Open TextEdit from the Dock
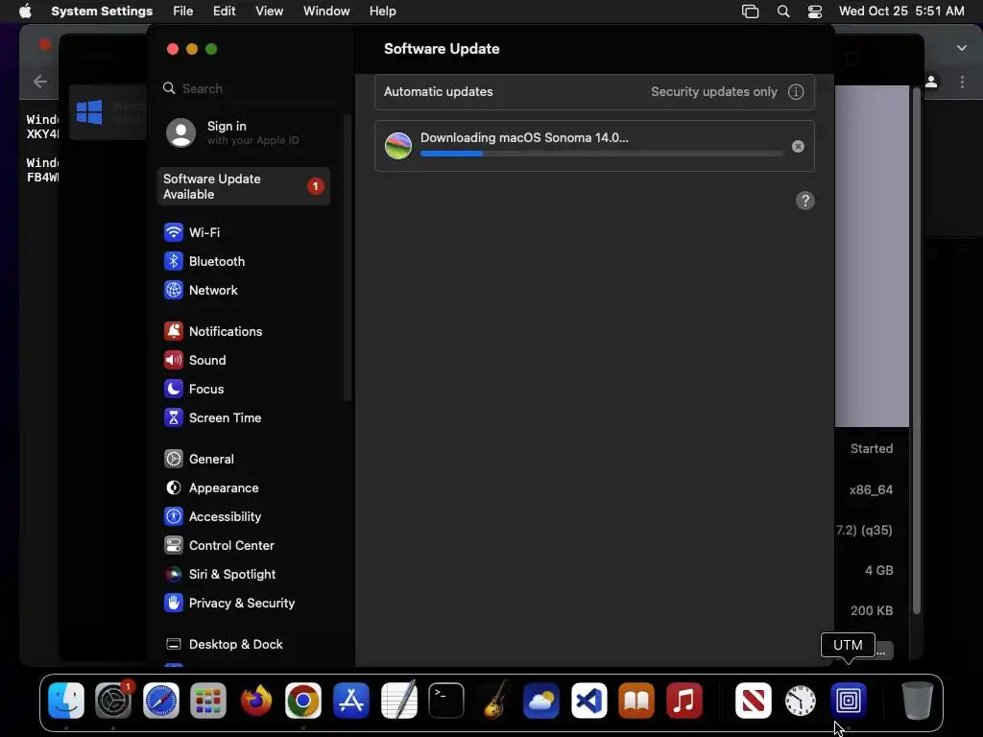 click(398, 700)
